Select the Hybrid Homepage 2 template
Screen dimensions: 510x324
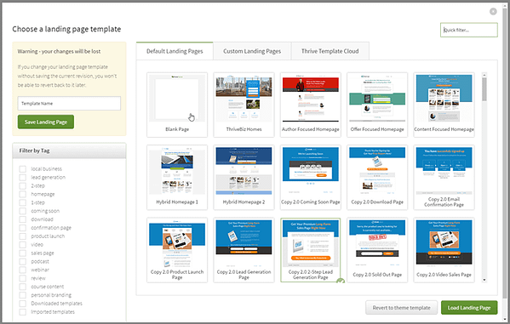244,177
